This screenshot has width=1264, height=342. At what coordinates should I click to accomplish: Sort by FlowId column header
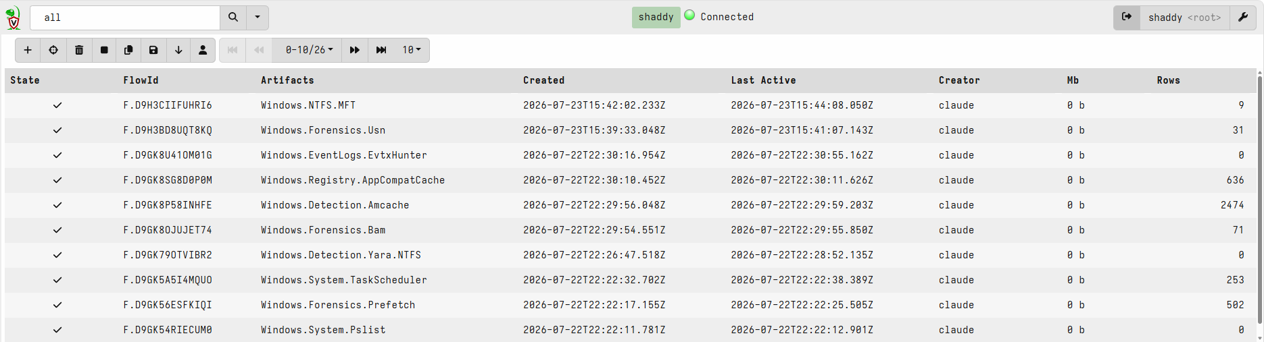click(x=141, y=80)
